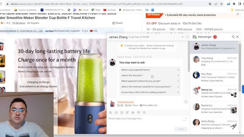Viewport: 244px width, 137px height.
Task: Open the three-dot options menu for James Zhang chat
Action: [x=183, y=37]
